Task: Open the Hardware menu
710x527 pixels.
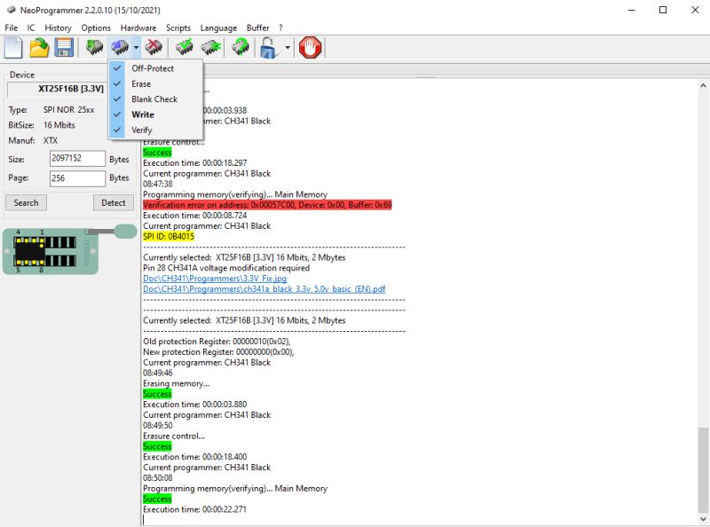Action: (x=138, y=28)
